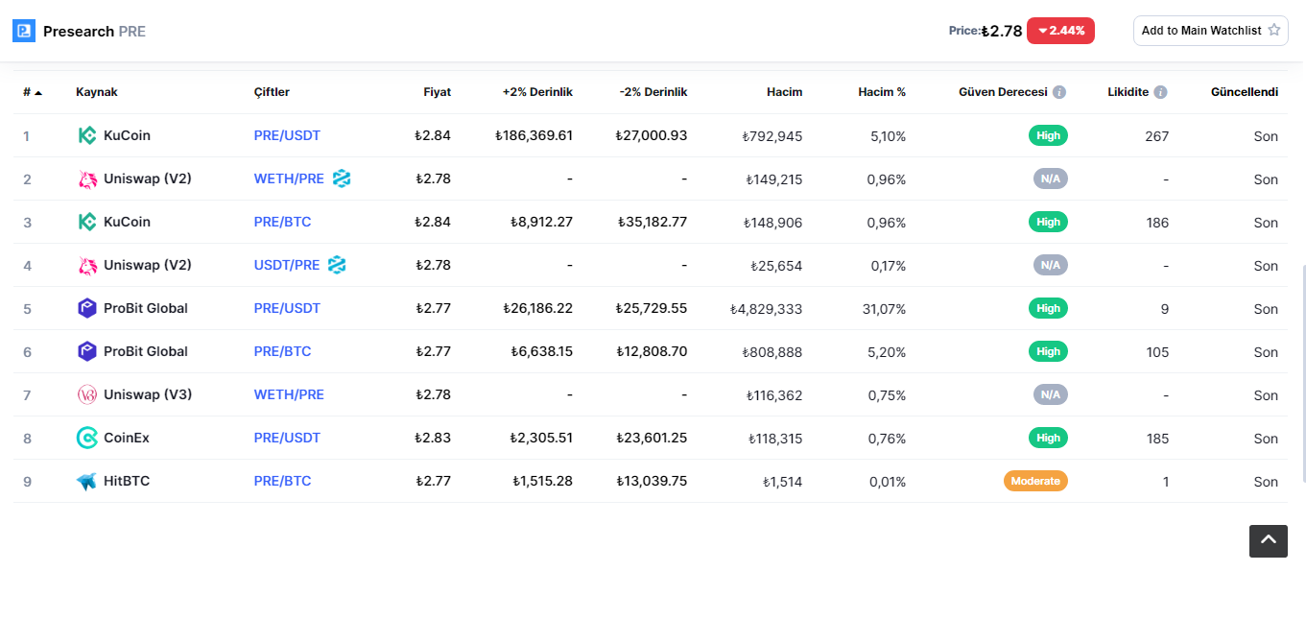Screen dimensions: 1306x619
Task: Click the Uniswap V3 logo in row 7
Action: [x=87, y=394]
